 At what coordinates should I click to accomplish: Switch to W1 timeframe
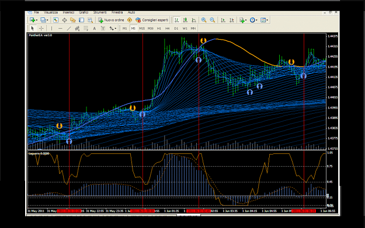click(x=185, y=29)
